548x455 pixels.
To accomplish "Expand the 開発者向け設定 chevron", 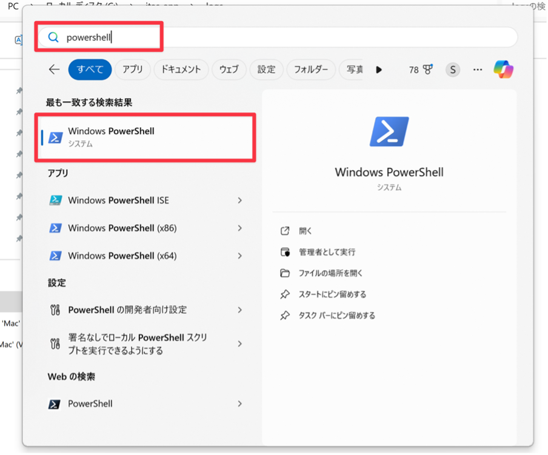I will (x=240, y=310).
